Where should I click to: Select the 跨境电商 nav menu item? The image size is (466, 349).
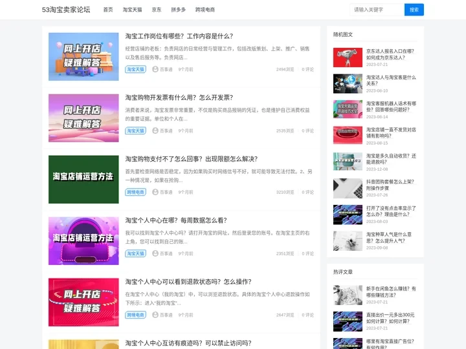pyautogui.click(x=205, y=10)
